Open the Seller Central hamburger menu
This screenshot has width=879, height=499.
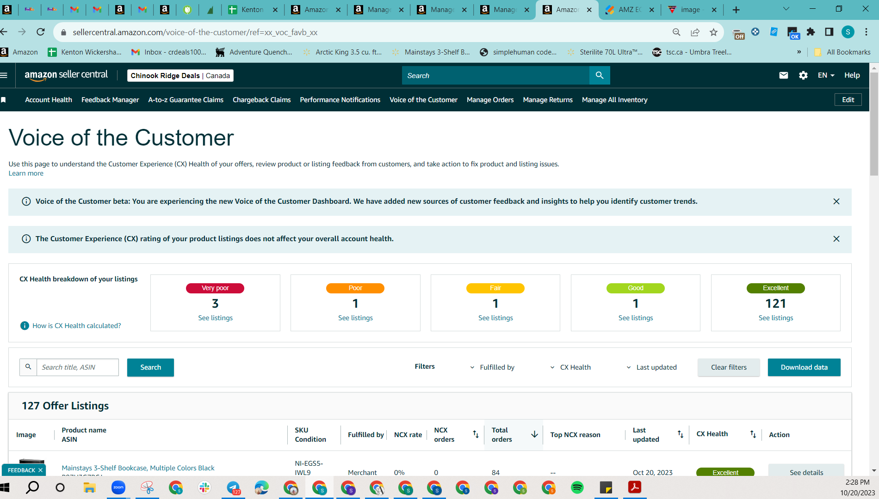click(4, 75)
